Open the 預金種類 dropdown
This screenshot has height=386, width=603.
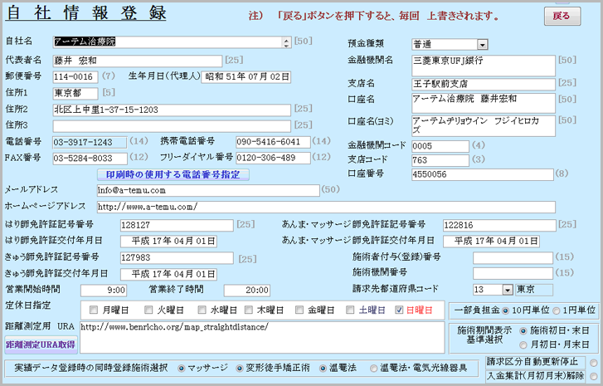point(482,44)
